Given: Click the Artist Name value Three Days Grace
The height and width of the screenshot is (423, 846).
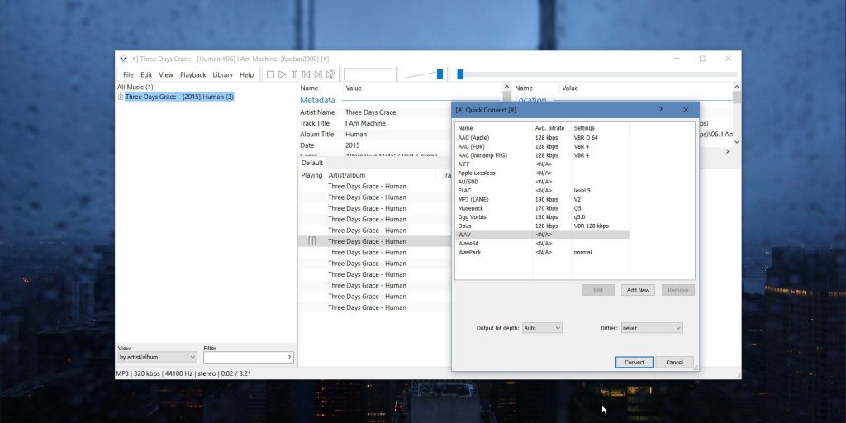Looking at the screenshot, I should [x=371, y=112].
